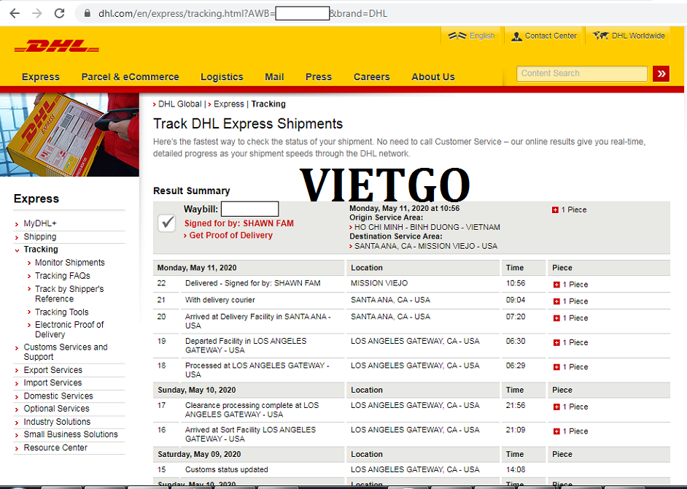
Task: Click the Get Proof of Delivery link
Action: (x=231, y=236)
